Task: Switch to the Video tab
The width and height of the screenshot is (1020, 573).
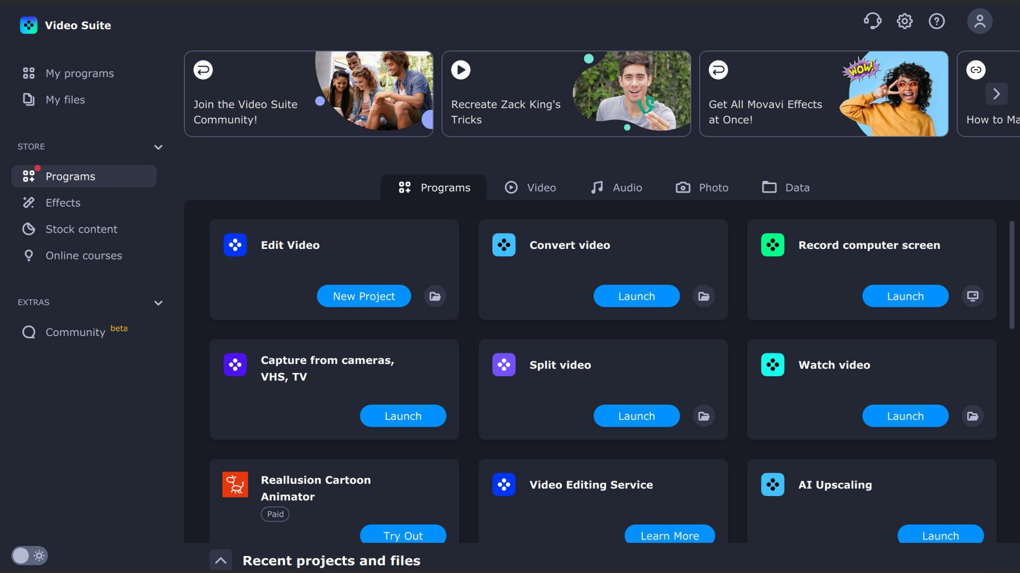Action: click(x=530, y=187)
